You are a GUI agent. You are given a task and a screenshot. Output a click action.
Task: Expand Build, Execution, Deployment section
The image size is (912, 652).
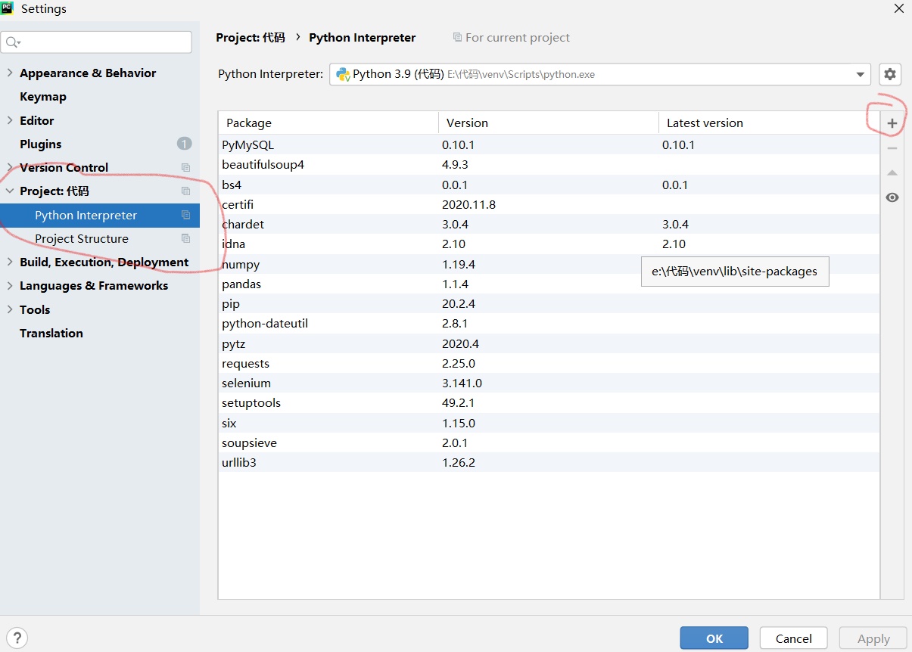click(x=10, y=262)
